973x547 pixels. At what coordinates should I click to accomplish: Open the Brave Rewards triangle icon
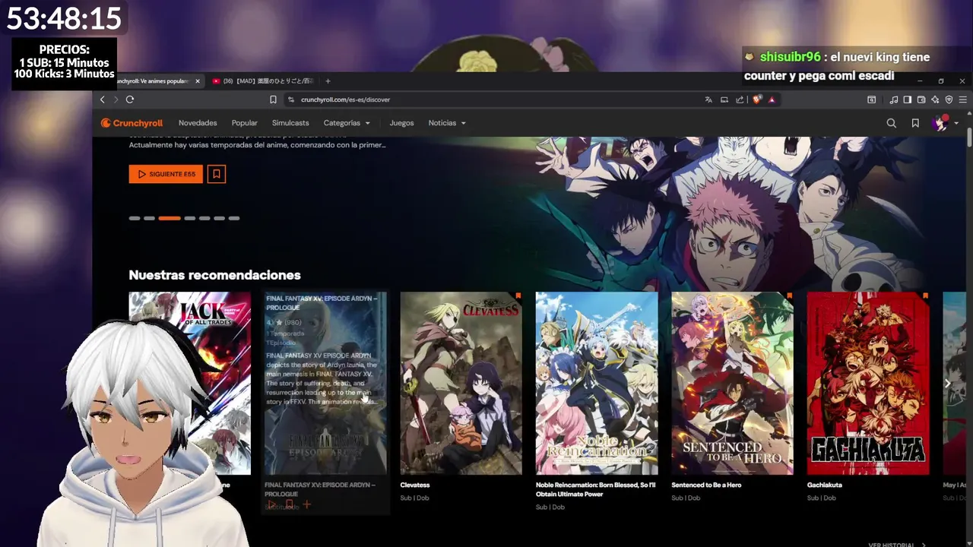point(772,100)
